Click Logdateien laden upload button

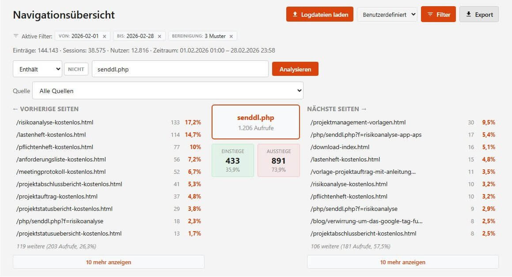point(319,15)
